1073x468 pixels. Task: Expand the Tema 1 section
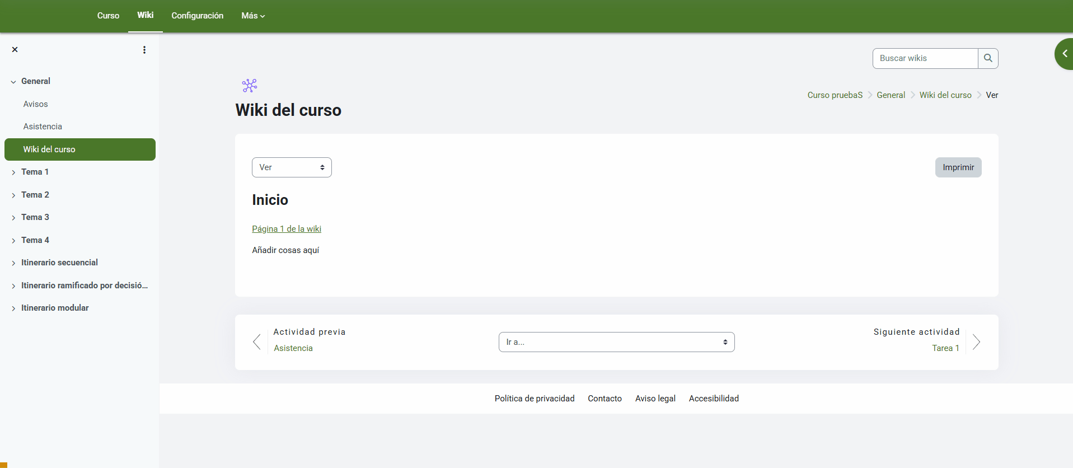13,172
